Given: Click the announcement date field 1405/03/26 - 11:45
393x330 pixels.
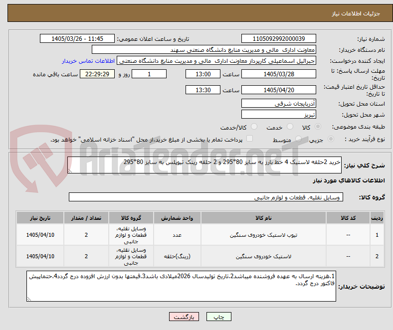Looking at the screenshot, I should coord(77,38).
